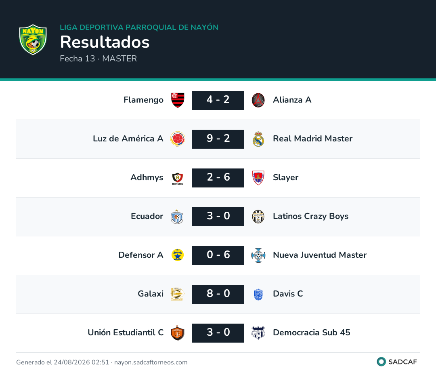Click the Flamengo team crest

coord(178,100)
